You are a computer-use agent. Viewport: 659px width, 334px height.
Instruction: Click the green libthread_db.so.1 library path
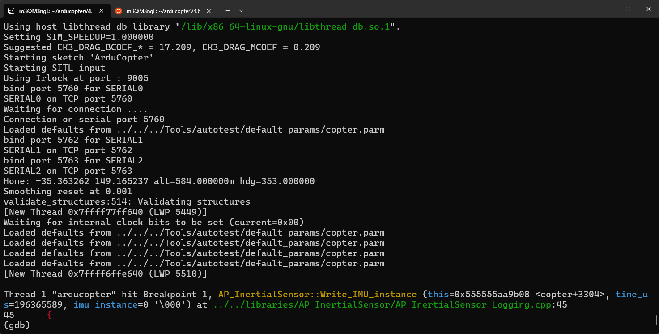coord(285,27)
